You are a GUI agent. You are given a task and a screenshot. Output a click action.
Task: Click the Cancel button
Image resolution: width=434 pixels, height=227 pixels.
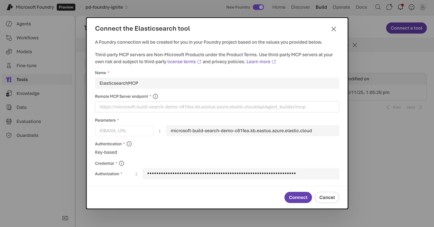click(x=327, y=197)
